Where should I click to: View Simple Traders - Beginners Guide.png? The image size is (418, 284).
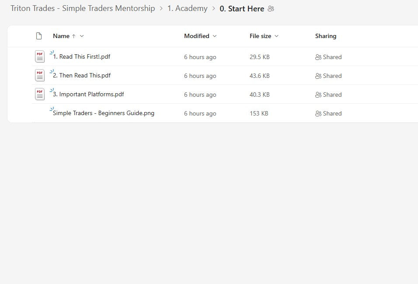104,113
